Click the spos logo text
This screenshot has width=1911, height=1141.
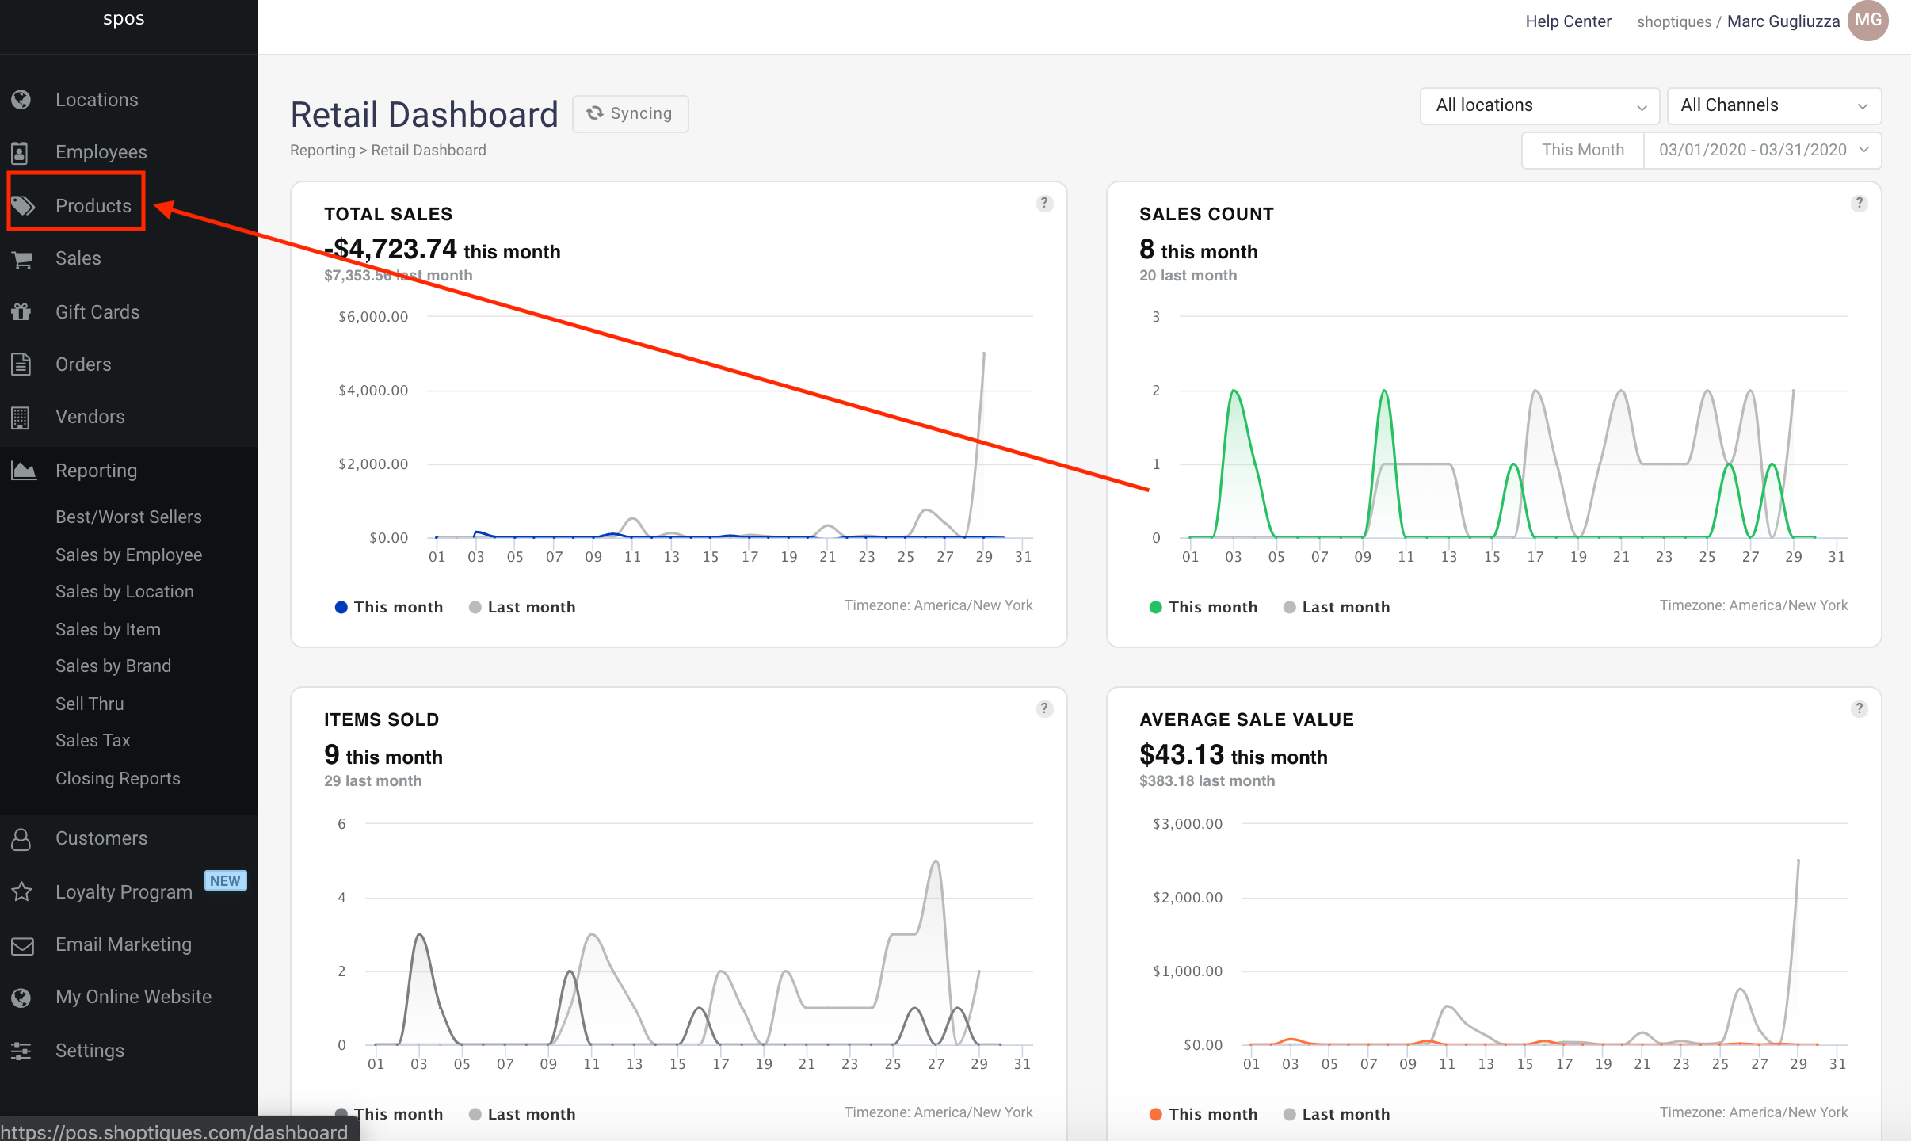click(x=124, y=18)
